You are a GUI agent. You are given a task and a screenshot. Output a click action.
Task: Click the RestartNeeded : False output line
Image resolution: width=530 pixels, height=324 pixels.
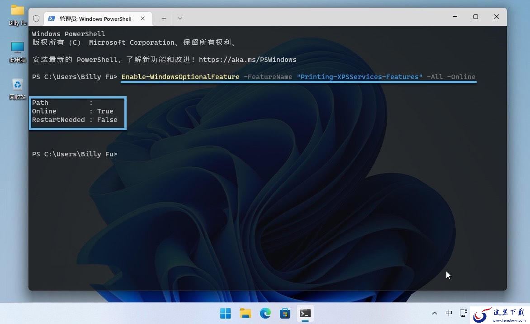click(x=75, y=120)
